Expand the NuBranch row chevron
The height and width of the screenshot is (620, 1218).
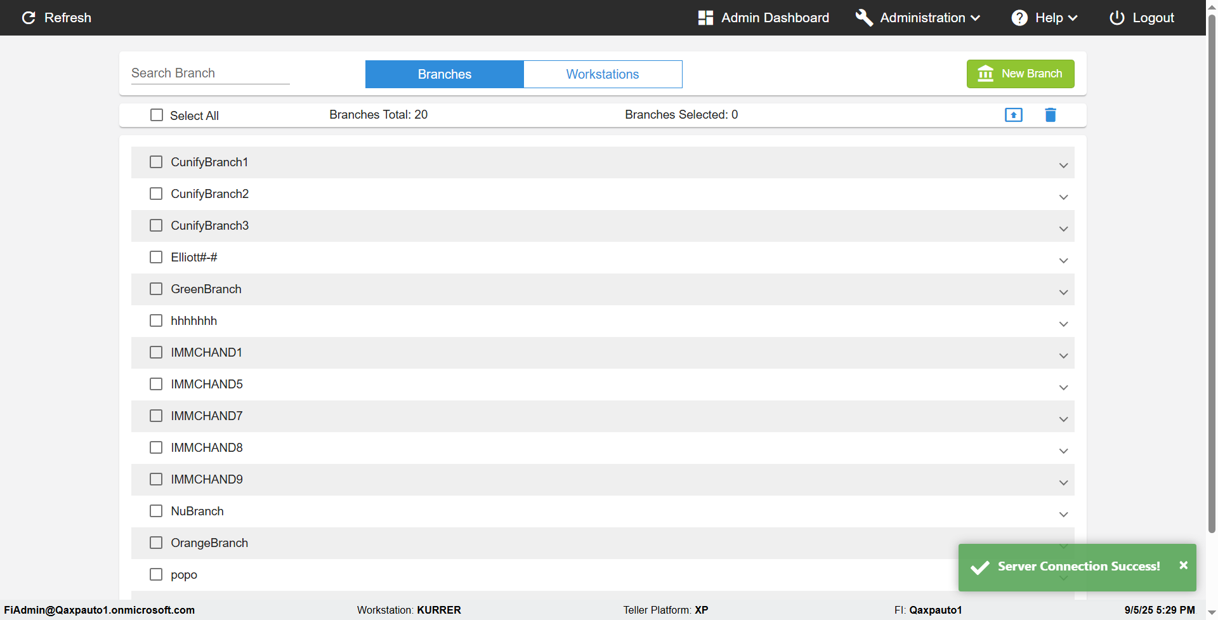pos(1064,515)
